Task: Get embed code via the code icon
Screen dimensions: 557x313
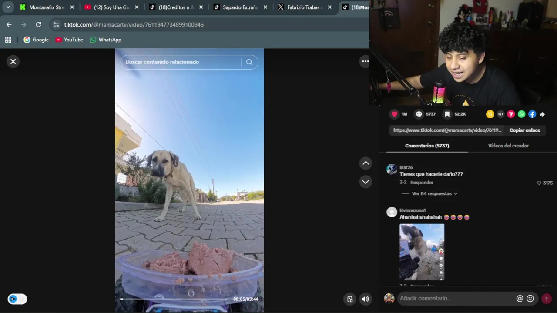Action: [x=500, y=114]
